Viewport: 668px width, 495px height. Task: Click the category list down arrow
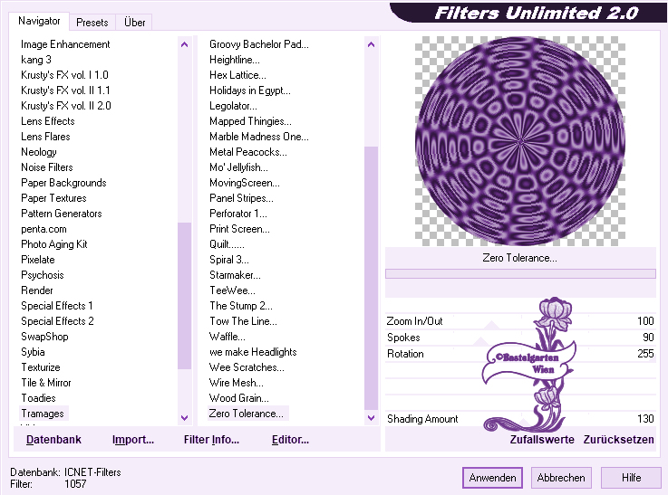click(x=185, y=417)
